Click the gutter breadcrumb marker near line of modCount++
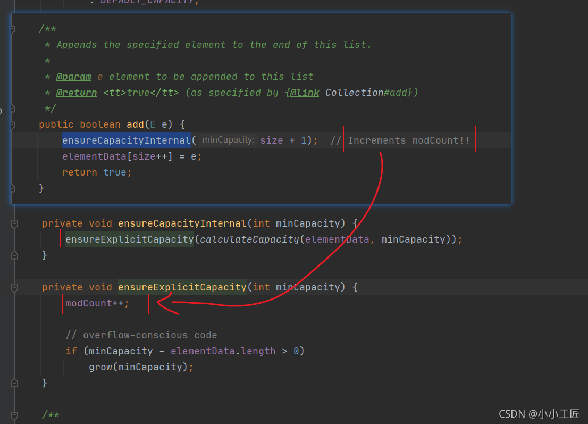Image resolution: width=588 pixels, height=424 pixels. pyautogui.click(x=14, y=303)
